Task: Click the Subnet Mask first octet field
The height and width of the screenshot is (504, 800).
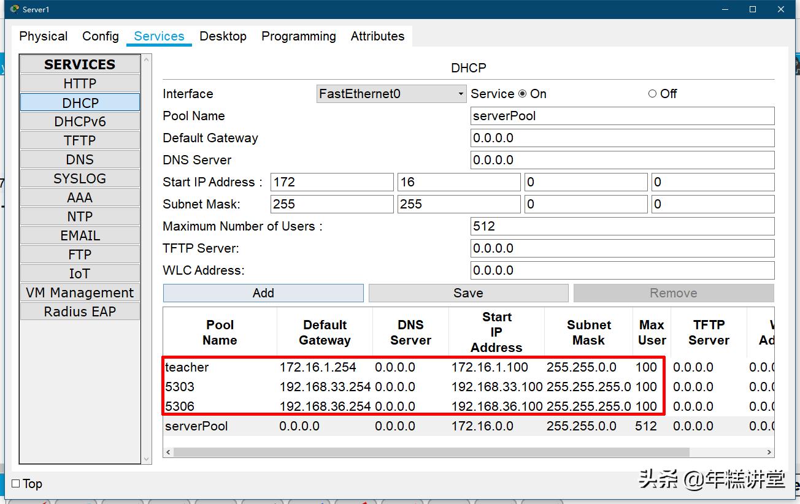Action: click(x=332, y=204)
